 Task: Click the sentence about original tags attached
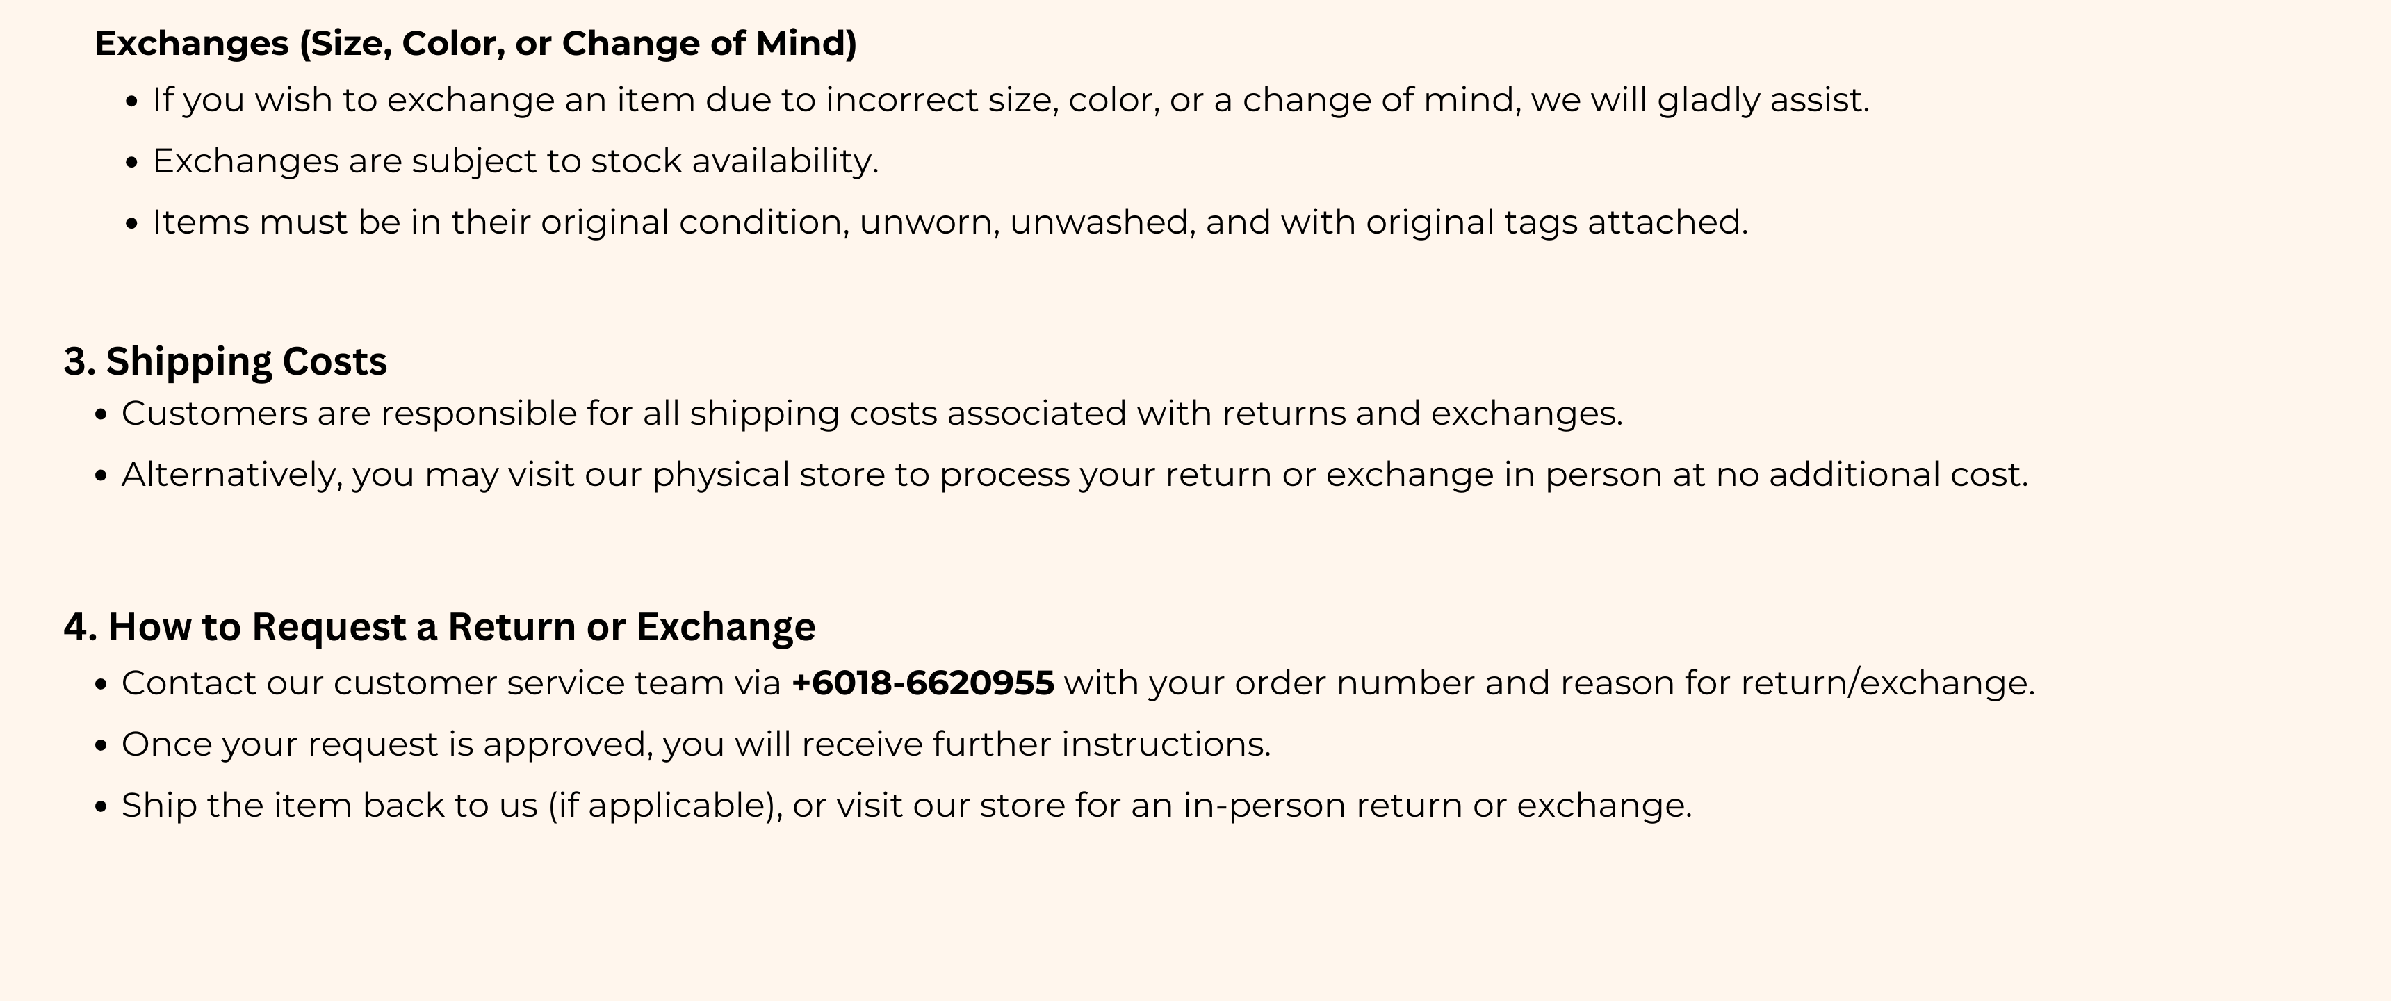pos(949,223)
